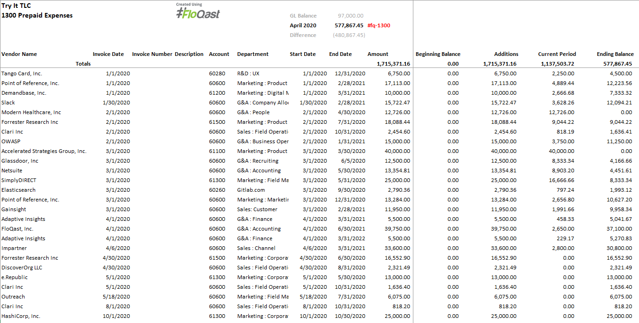Click the 'FloQast, Inc.' vendor cell
This screenshot has height=323, width=639.
point(18,229)
